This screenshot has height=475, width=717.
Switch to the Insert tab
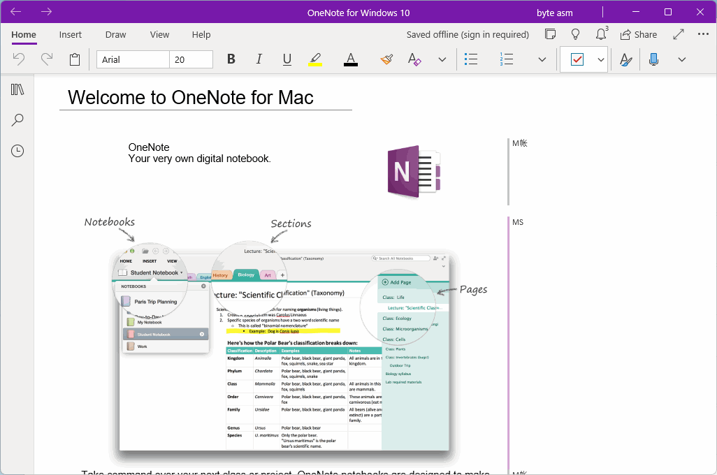pos(71,35)
